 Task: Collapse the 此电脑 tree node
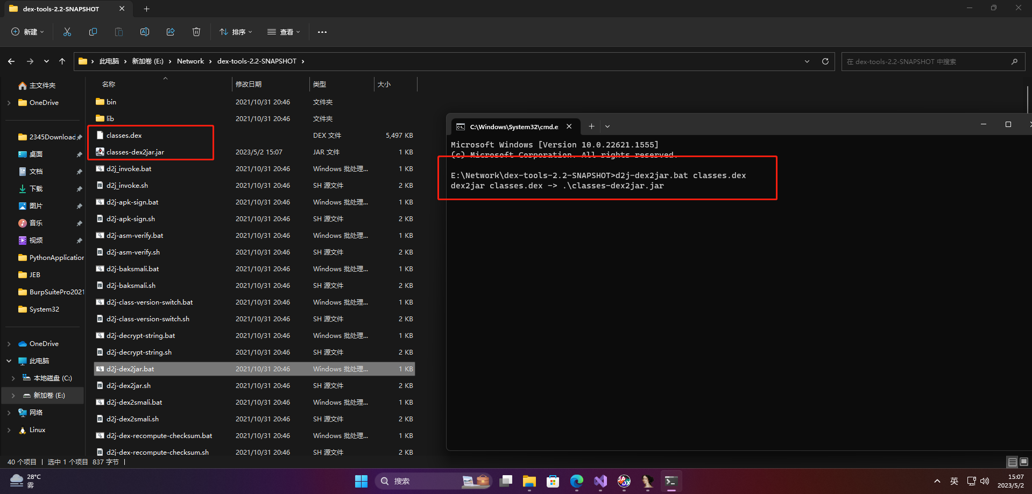click(x=9, y=361)
